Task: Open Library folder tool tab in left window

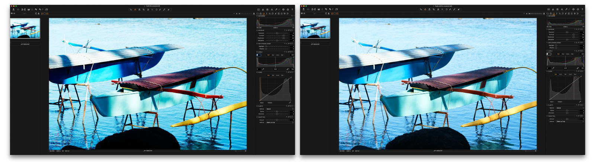Action: click(x=257, y=14)
